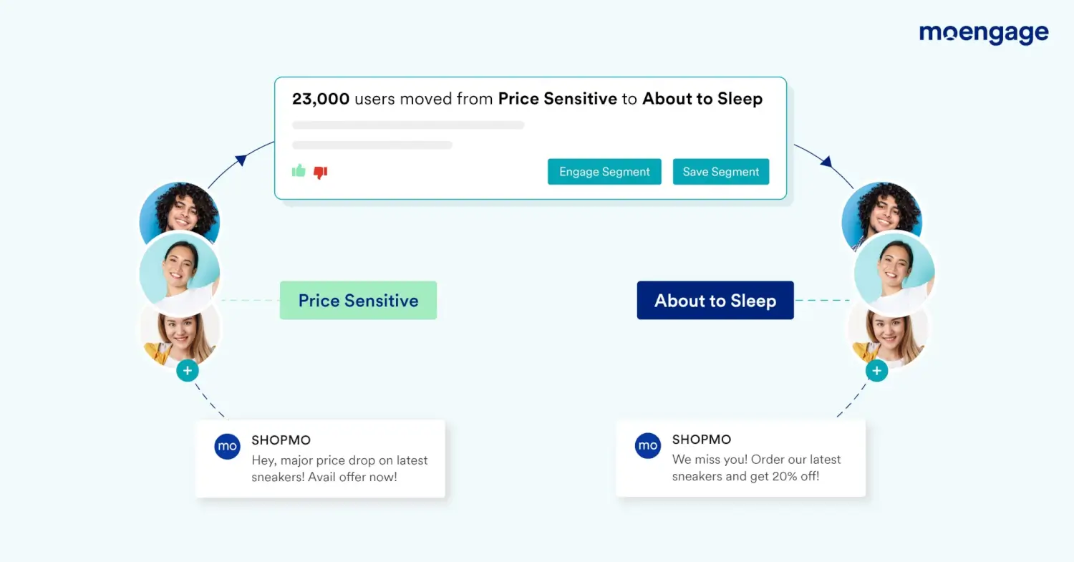This screenshot has width=1074, height=562.
Task: Click the Engage Segment button
Action: coord(604,172)
